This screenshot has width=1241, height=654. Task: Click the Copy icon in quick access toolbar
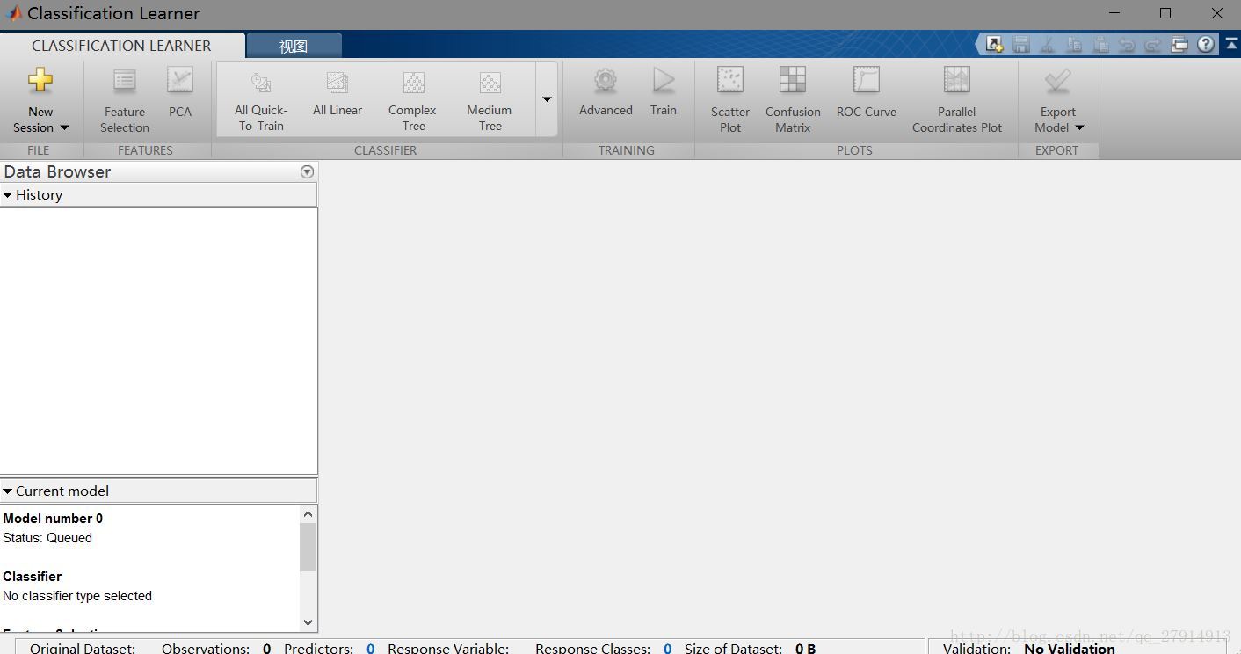click(1074, 44)
